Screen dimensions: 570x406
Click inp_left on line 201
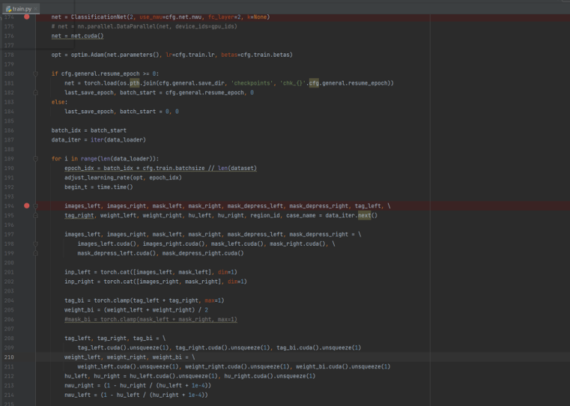point(77,272)
